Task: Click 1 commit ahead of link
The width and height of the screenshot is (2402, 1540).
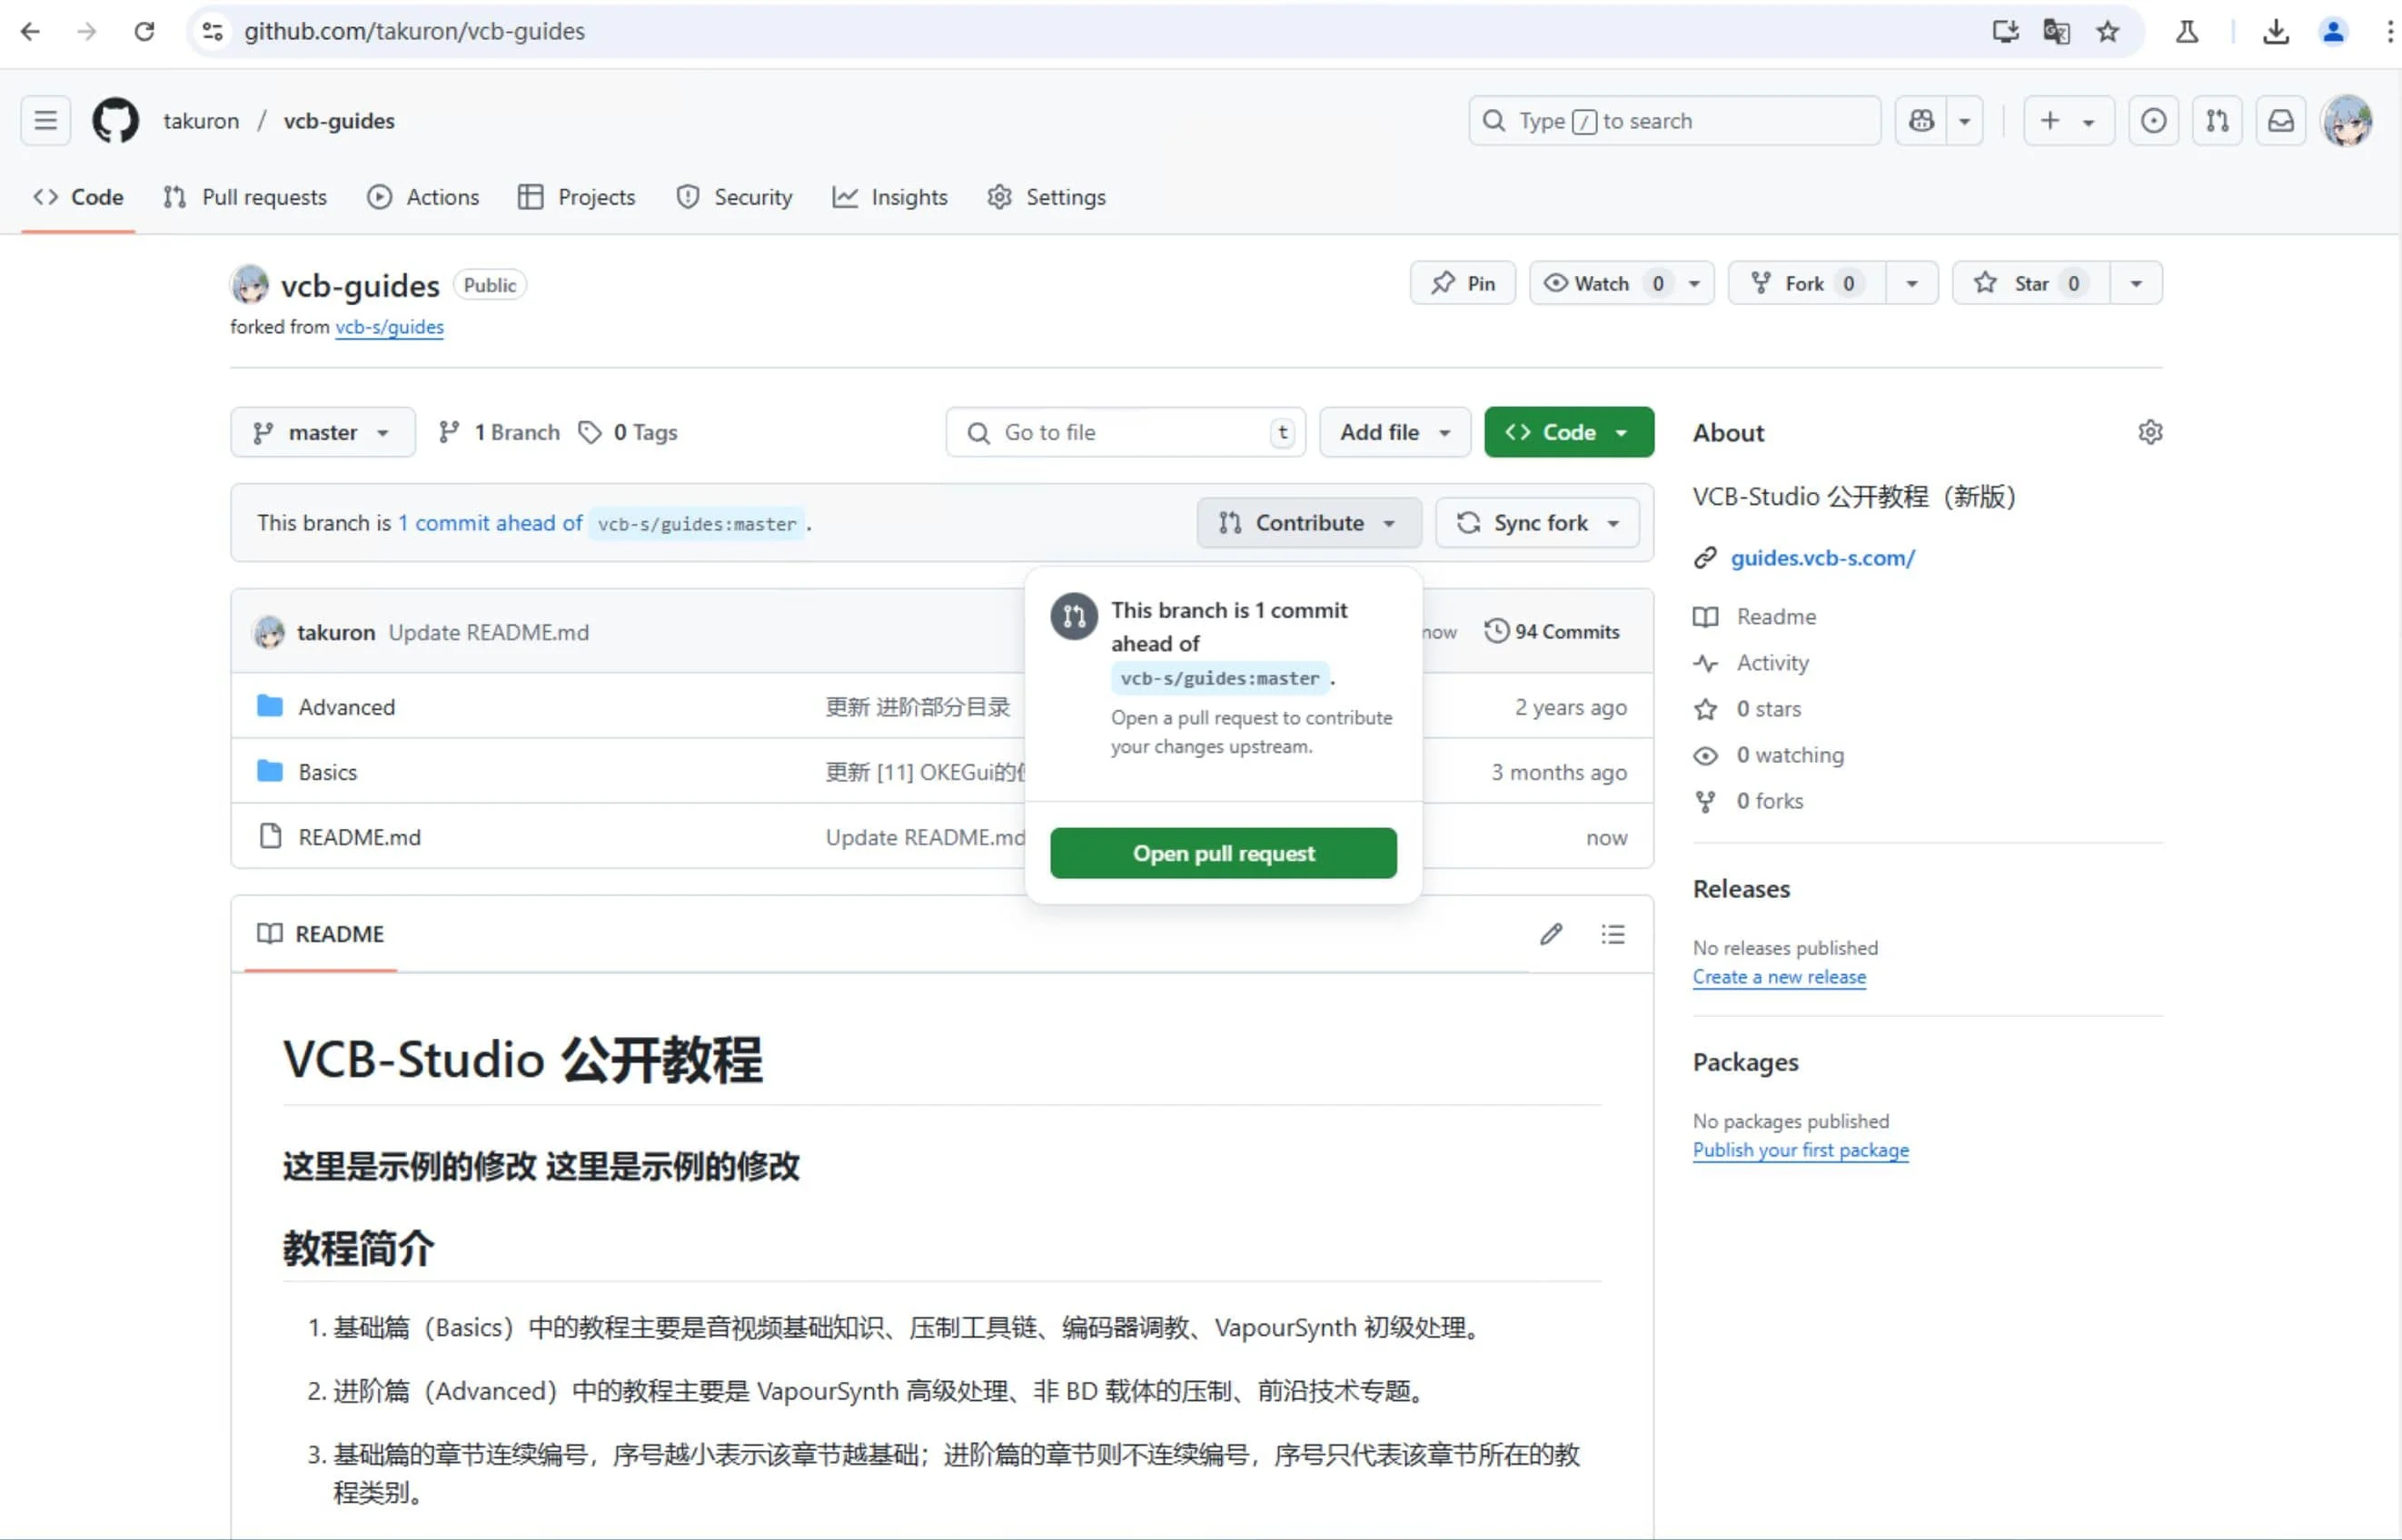Action: 491,523
